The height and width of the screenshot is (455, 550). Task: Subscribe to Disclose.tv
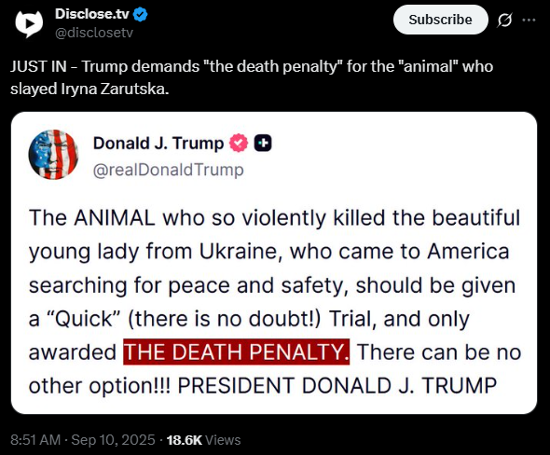tap(441, 20)
